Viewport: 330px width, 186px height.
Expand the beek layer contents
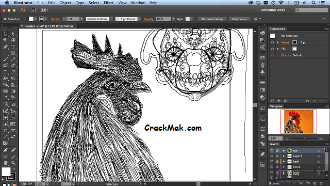coord(284,162)
